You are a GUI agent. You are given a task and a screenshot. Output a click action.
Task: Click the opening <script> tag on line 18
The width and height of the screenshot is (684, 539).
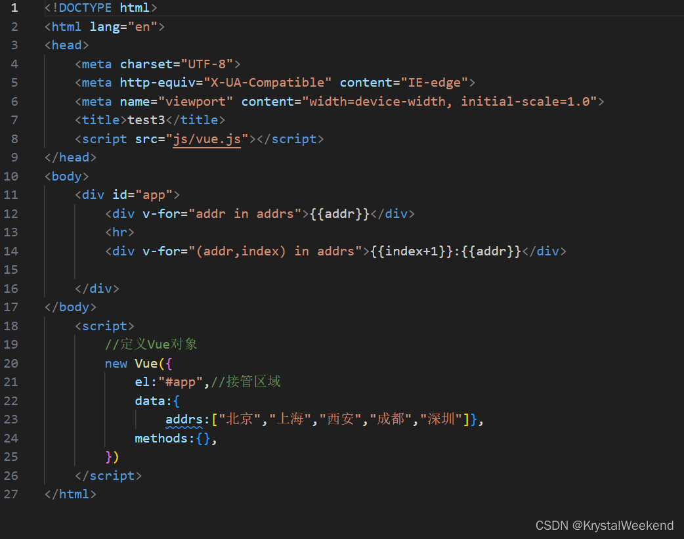pyautogui.click(x=104, y=326)
